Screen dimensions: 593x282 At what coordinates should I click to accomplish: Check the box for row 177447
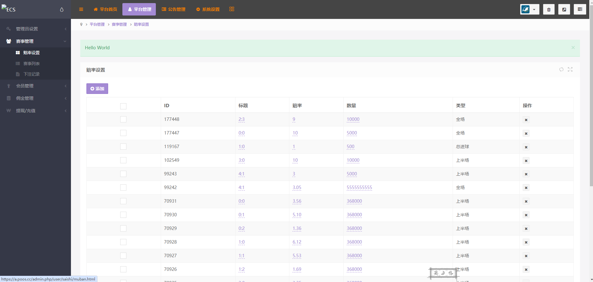pos(123,133)
